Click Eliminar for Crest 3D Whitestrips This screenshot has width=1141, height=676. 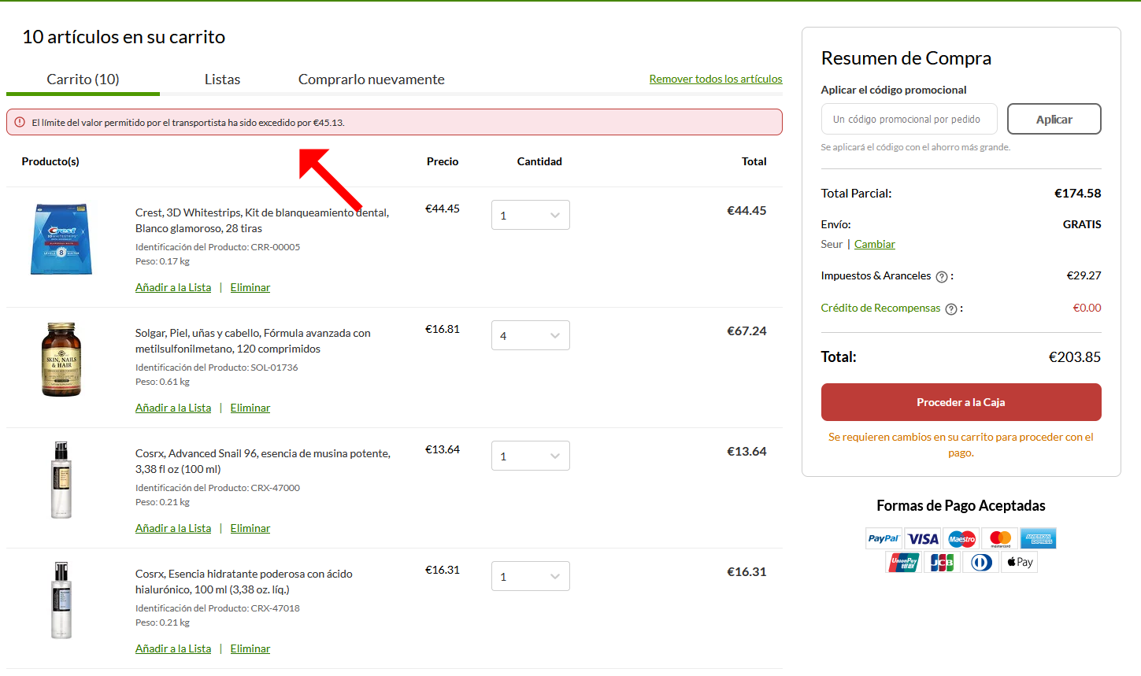click(250, 287)
